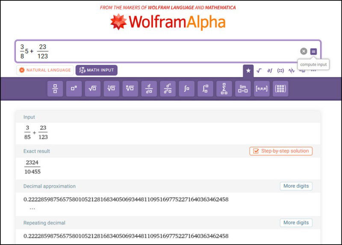Insert nth root template

pos(130,89)
